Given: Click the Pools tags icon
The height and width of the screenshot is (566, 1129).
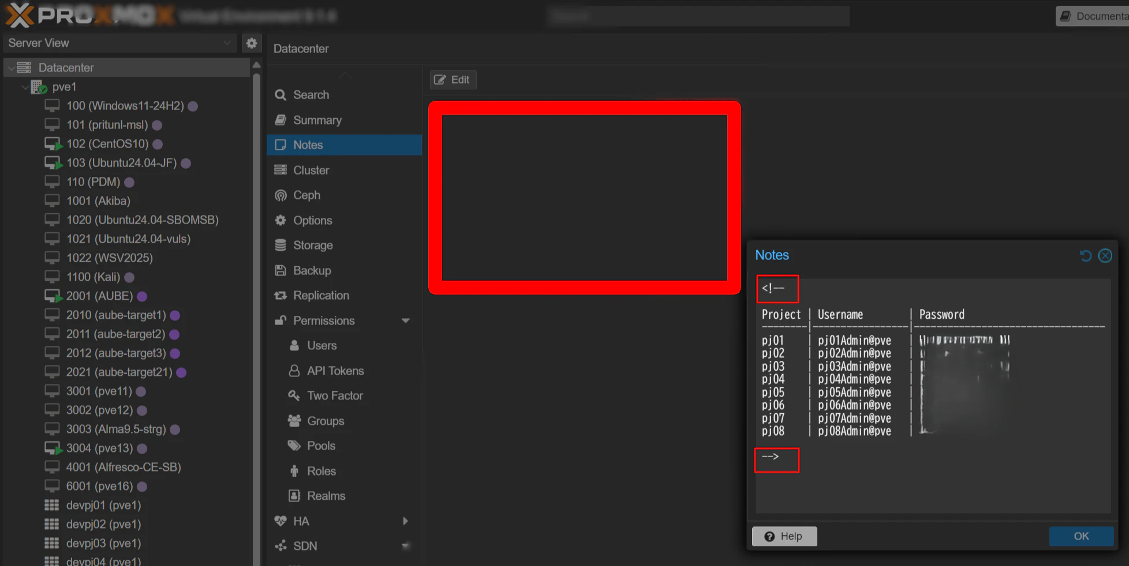Looking at the screenshot, I should (x=294, y=446).
